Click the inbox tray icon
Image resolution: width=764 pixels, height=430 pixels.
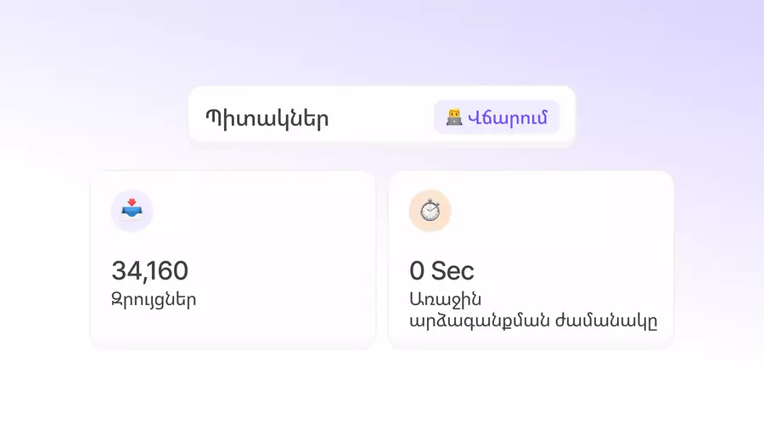coord(132,209)
